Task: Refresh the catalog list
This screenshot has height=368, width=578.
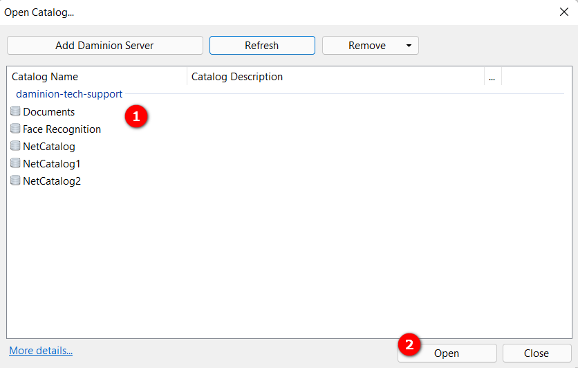Action: point(262,46)
